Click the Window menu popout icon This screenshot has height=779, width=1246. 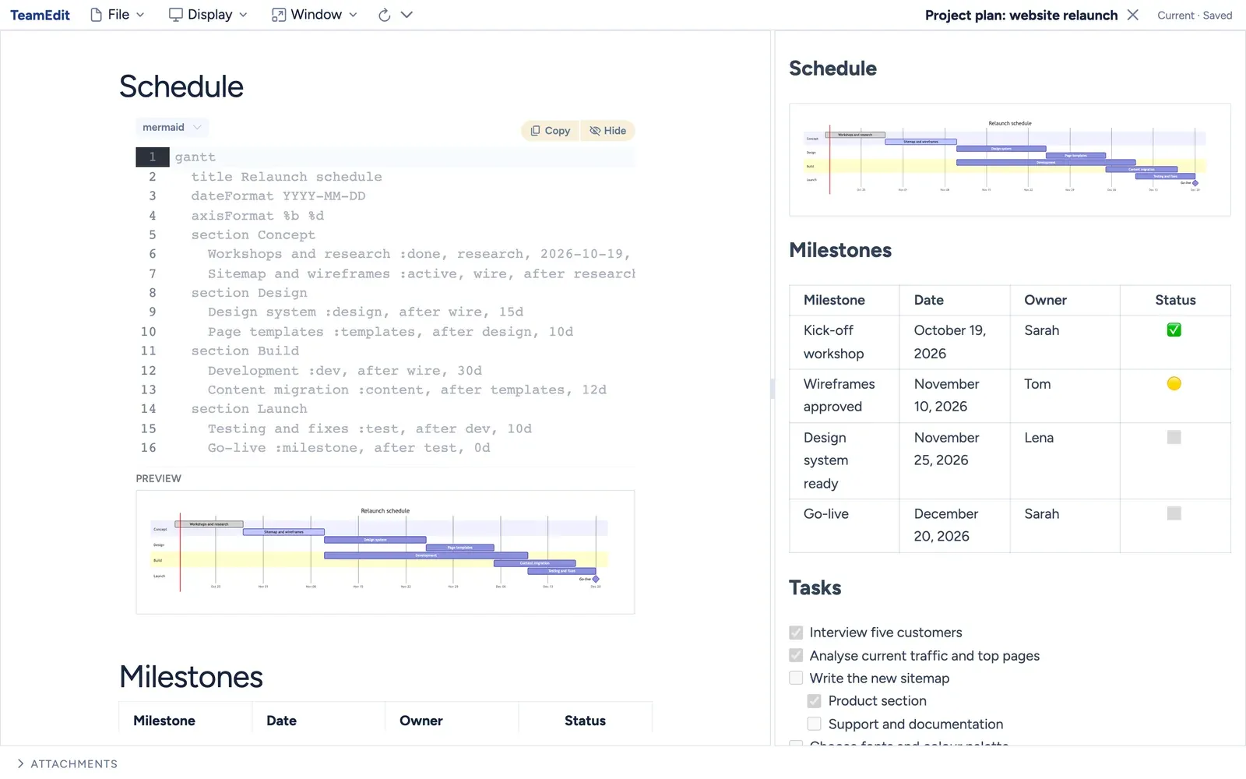279,15
